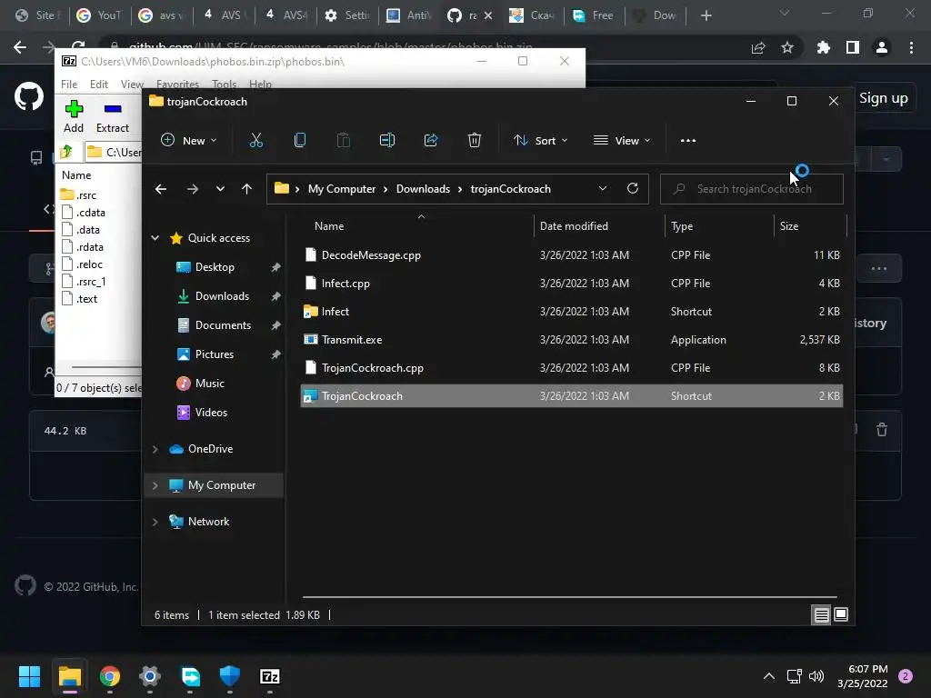Screen dimensions: 931x698
Task: Click the Delete trash icon in Explorer toolbar
Action: [475, 141]
